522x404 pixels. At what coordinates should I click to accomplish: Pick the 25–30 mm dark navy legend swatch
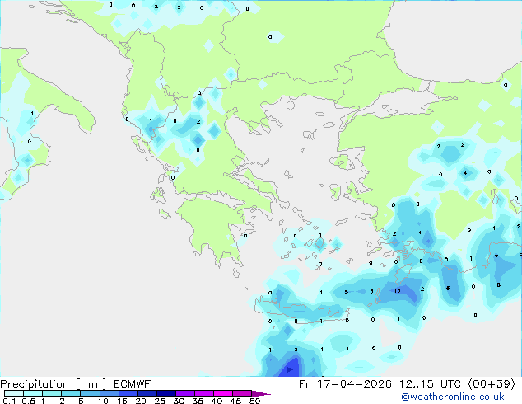pyautogui.click(x=166, y=393)
